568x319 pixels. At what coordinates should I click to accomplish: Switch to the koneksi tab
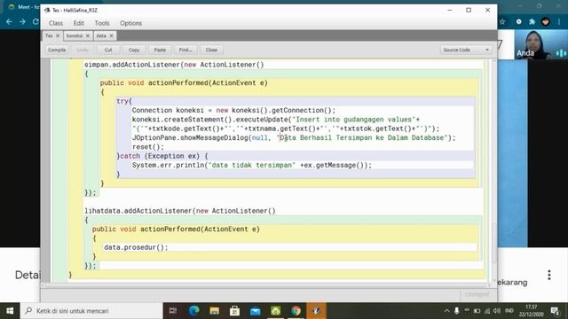pos(75,35)
